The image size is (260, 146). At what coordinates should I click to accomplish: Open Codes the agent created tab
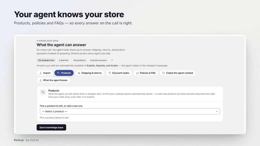pos(178,73)
